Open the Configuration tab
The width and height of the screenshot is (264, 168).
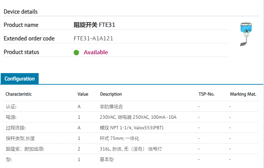pyautogui.click(x=19, y=79)
